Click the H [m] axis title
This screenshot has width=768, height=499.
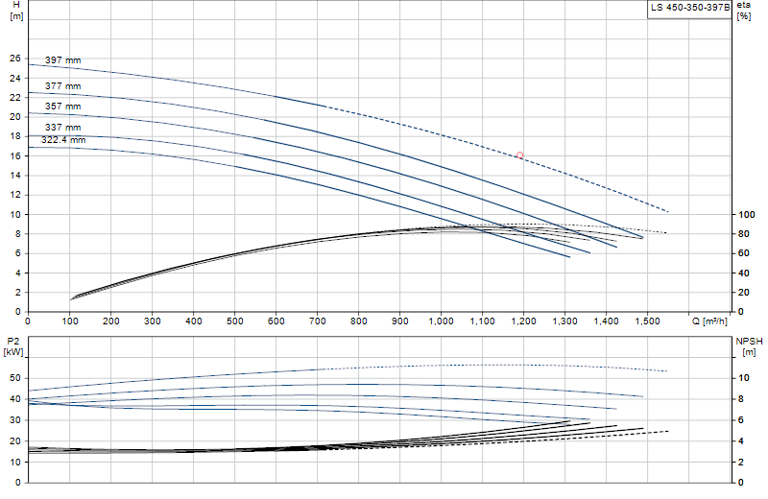click(16, 11)
